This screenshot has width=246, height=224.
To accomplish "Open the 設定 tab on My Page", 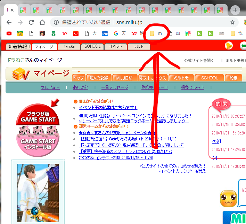I will point(233,78).
